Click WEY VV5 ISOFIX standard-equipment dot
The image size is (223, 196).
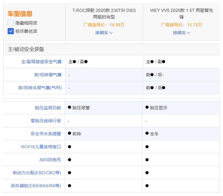(147, 147)
